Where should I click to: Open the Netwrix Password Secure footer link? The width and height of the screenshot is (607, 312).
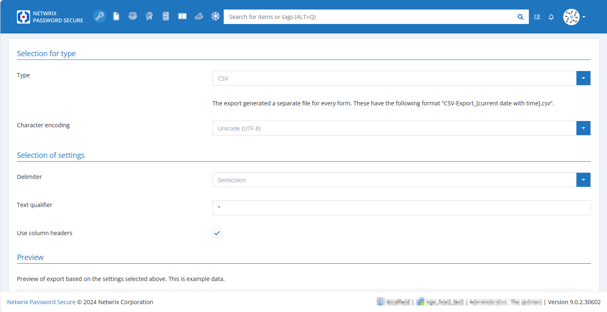coord(41,302)
